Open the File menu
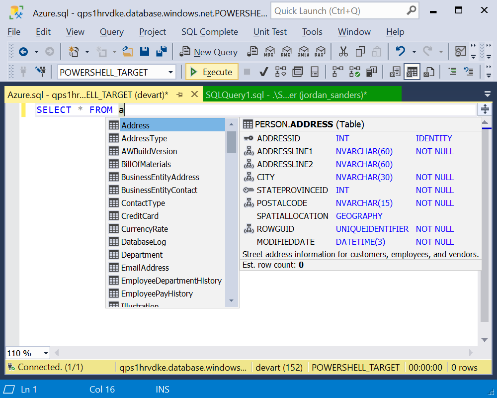The width and height of the screenshot is (497, 398). [14, 32]
